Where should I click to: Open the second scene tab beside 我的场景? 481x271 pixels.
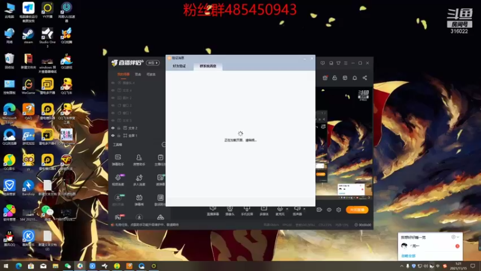coord(138,74)
